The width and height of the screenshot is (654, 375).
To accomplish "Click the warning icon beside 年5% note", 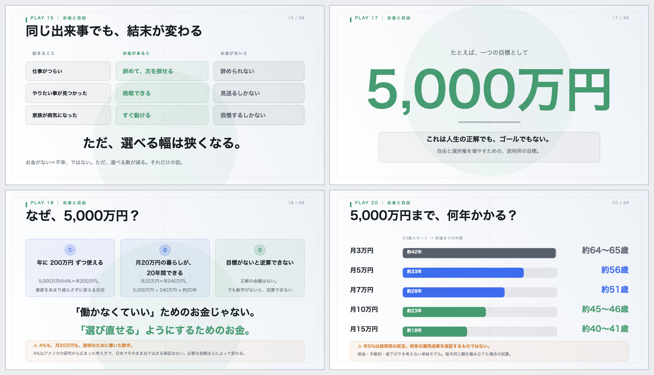I will click(360, 346).
